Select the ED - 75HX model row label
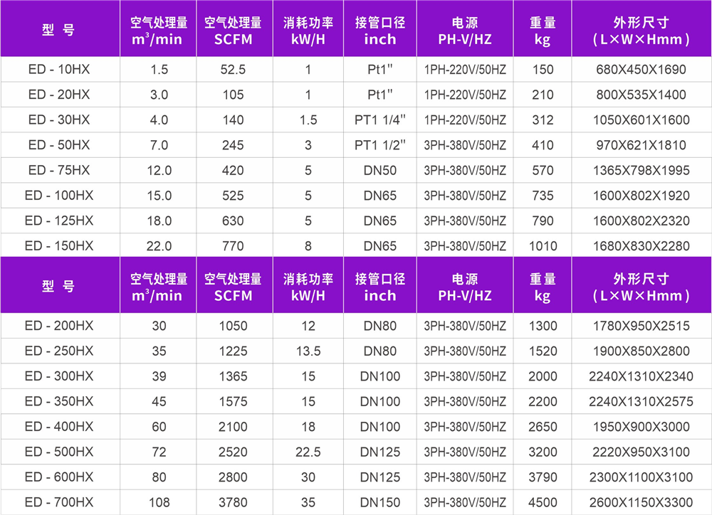 click(59, 171)
